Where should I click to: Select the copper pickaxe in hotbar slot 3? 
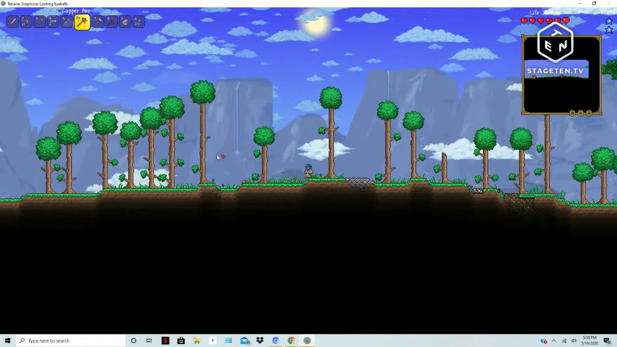tap(40, 22)
